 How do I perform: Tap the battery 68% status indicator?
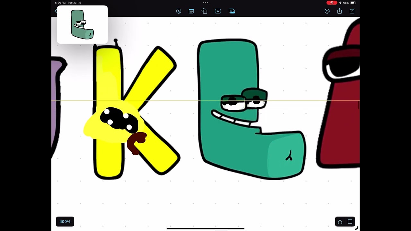349,3
